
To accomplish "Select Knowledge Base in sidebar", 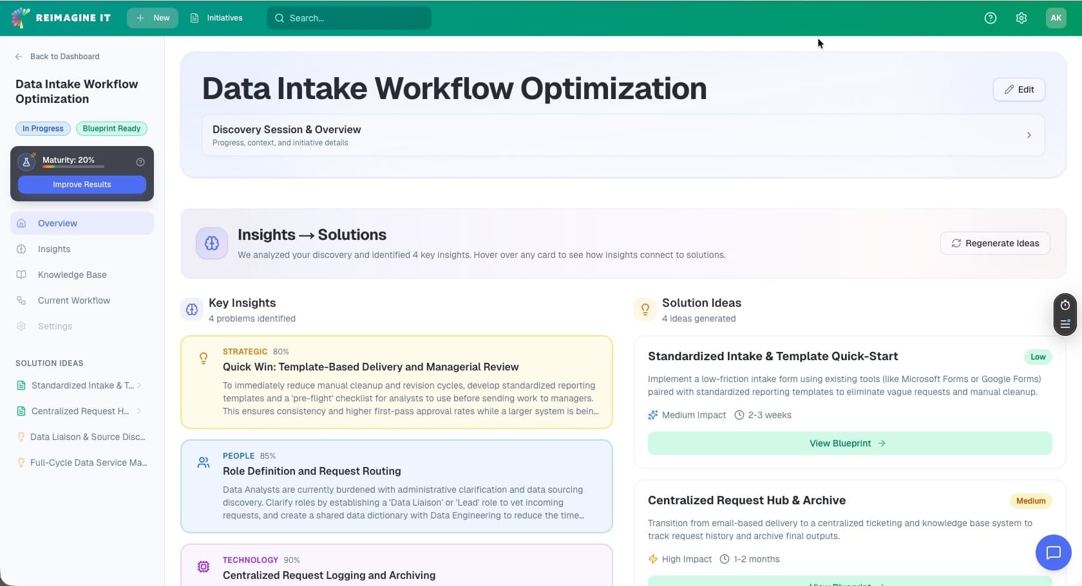I will coord(72,275).
